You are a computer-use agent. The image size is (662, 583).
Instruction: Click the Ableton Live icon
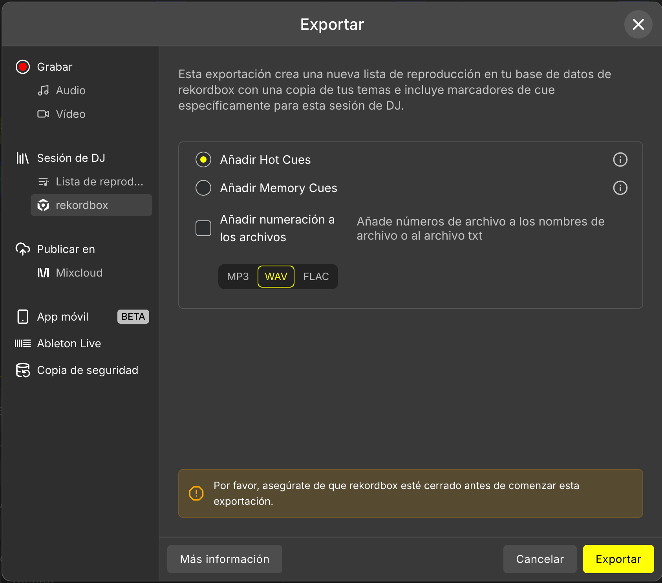coord(23,343)
